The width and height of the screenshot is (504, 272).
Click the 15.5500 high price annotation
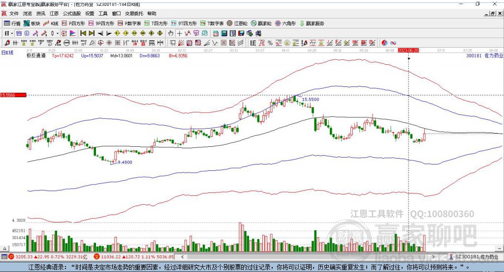click(x=311, y=100)
